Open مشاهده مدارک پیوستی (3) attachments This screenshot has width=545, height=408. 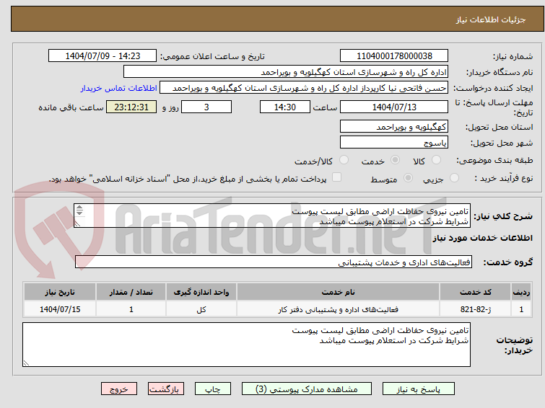[x=307, y=389]
